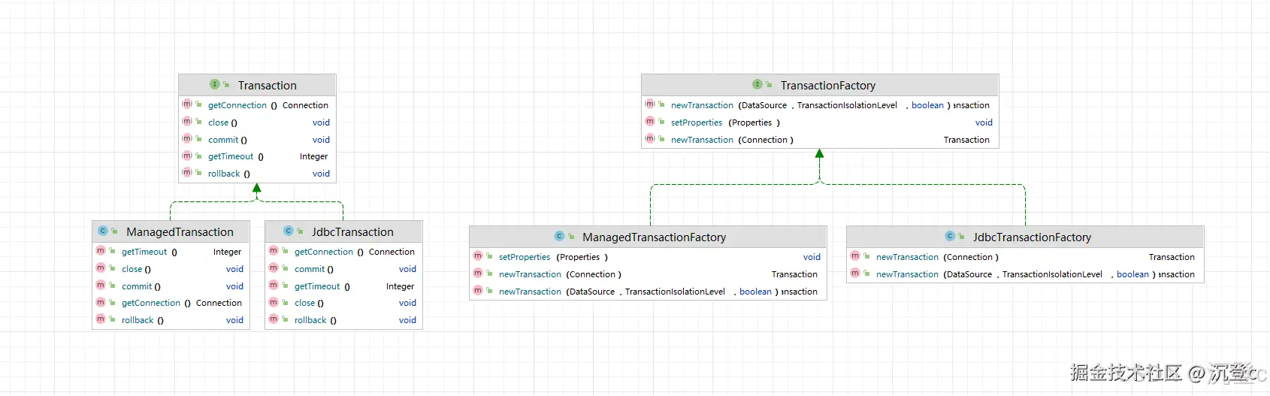Image resolution: width=1270 pixels, height=396 pixels.
Task: Click newTransaction(Connection) method name in ManagedTransactionFactory box
Action: point(530,274)
